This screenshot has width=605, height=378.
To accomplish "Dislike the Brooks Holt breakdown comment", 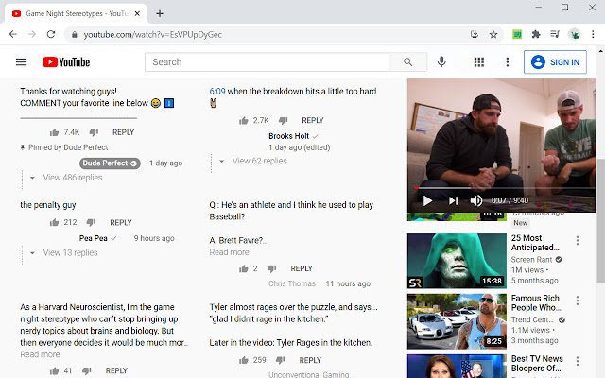I will (284, 121).
